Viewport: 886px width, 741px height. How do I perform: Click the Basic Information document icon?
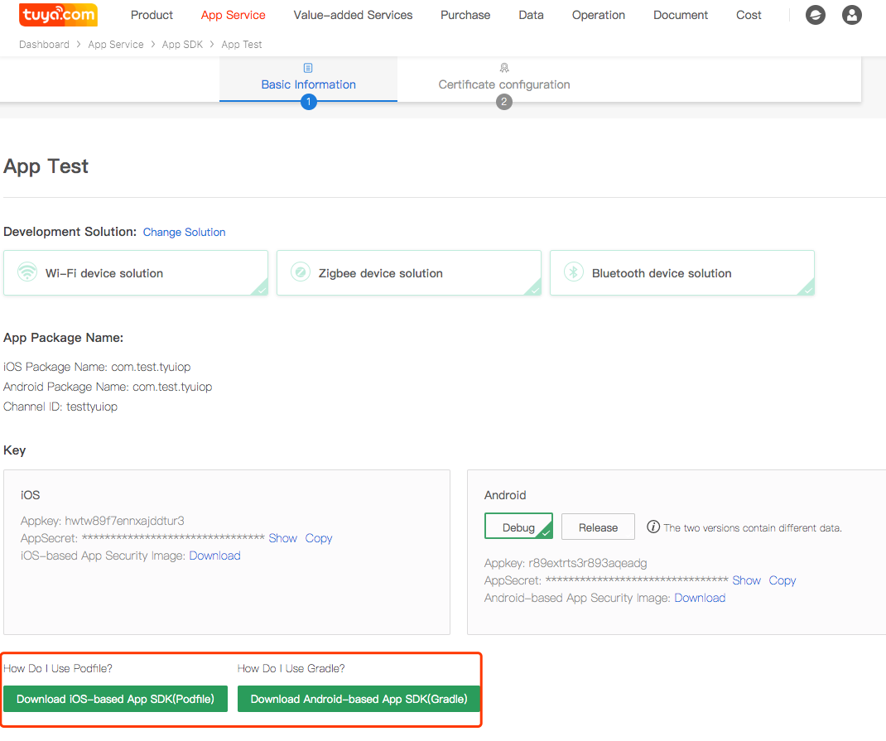coord(308,68)
